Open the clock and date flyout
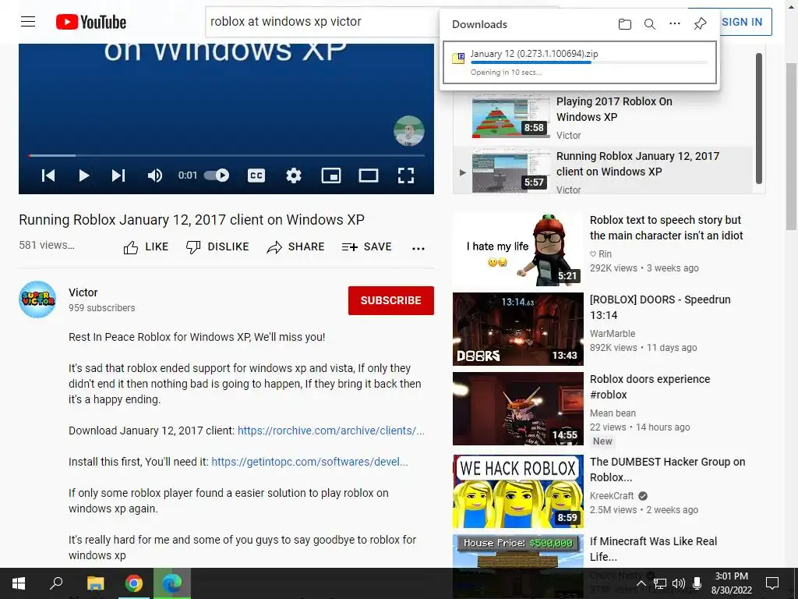This screenshot has height=599, width=798. 731,583
